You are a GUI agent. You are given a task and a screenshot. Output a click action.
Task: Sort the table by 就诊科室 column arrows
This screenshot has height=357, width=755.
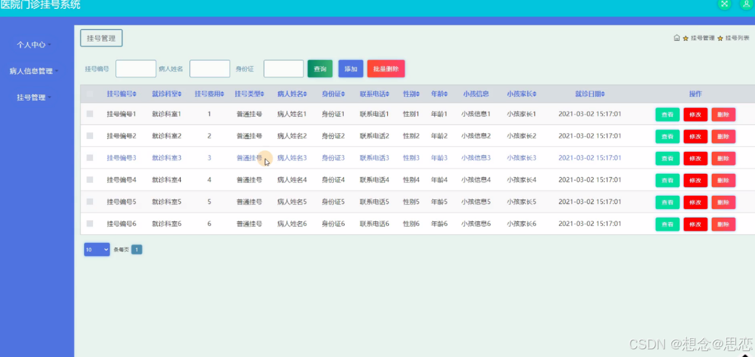180,94
